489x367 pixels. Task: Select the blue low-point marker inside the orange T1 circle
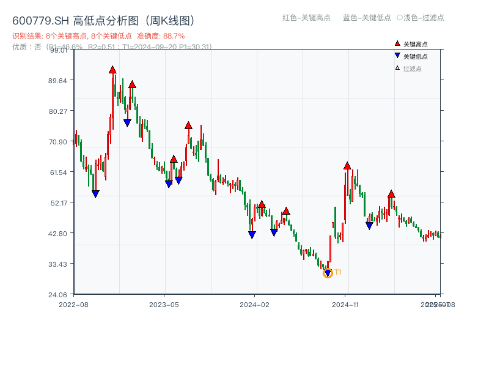point(328,273)
